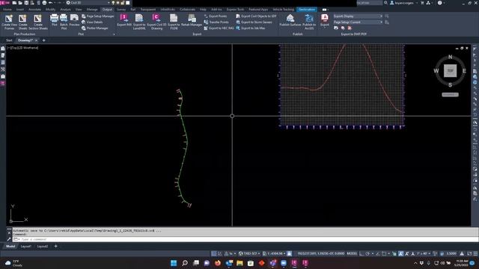Click the search magnifier icon in title bar

[x=386, y=3]
